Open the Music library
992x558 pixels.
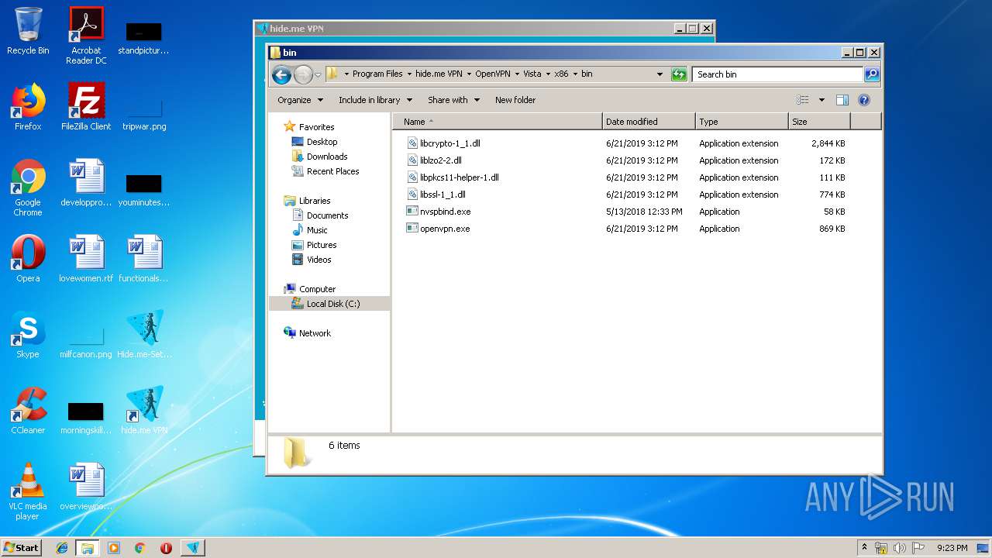pyautogui.click(x=317, y=230)
